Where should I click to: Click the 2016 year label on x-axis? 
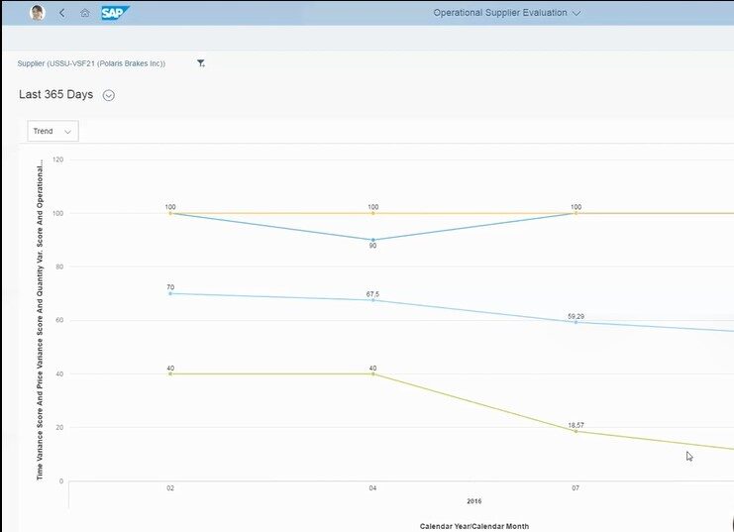click(x=474, y=502)
